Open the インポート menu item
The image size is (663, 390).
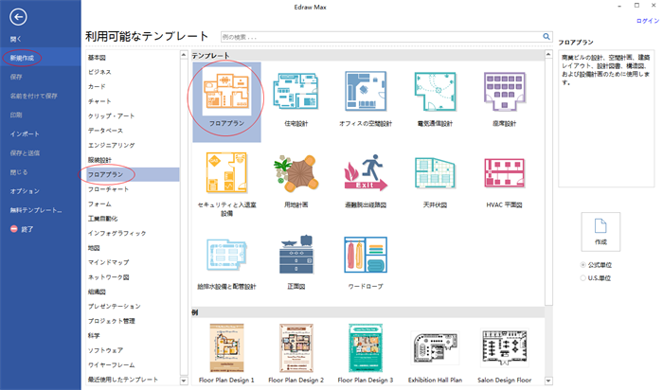tap(26, 133)
